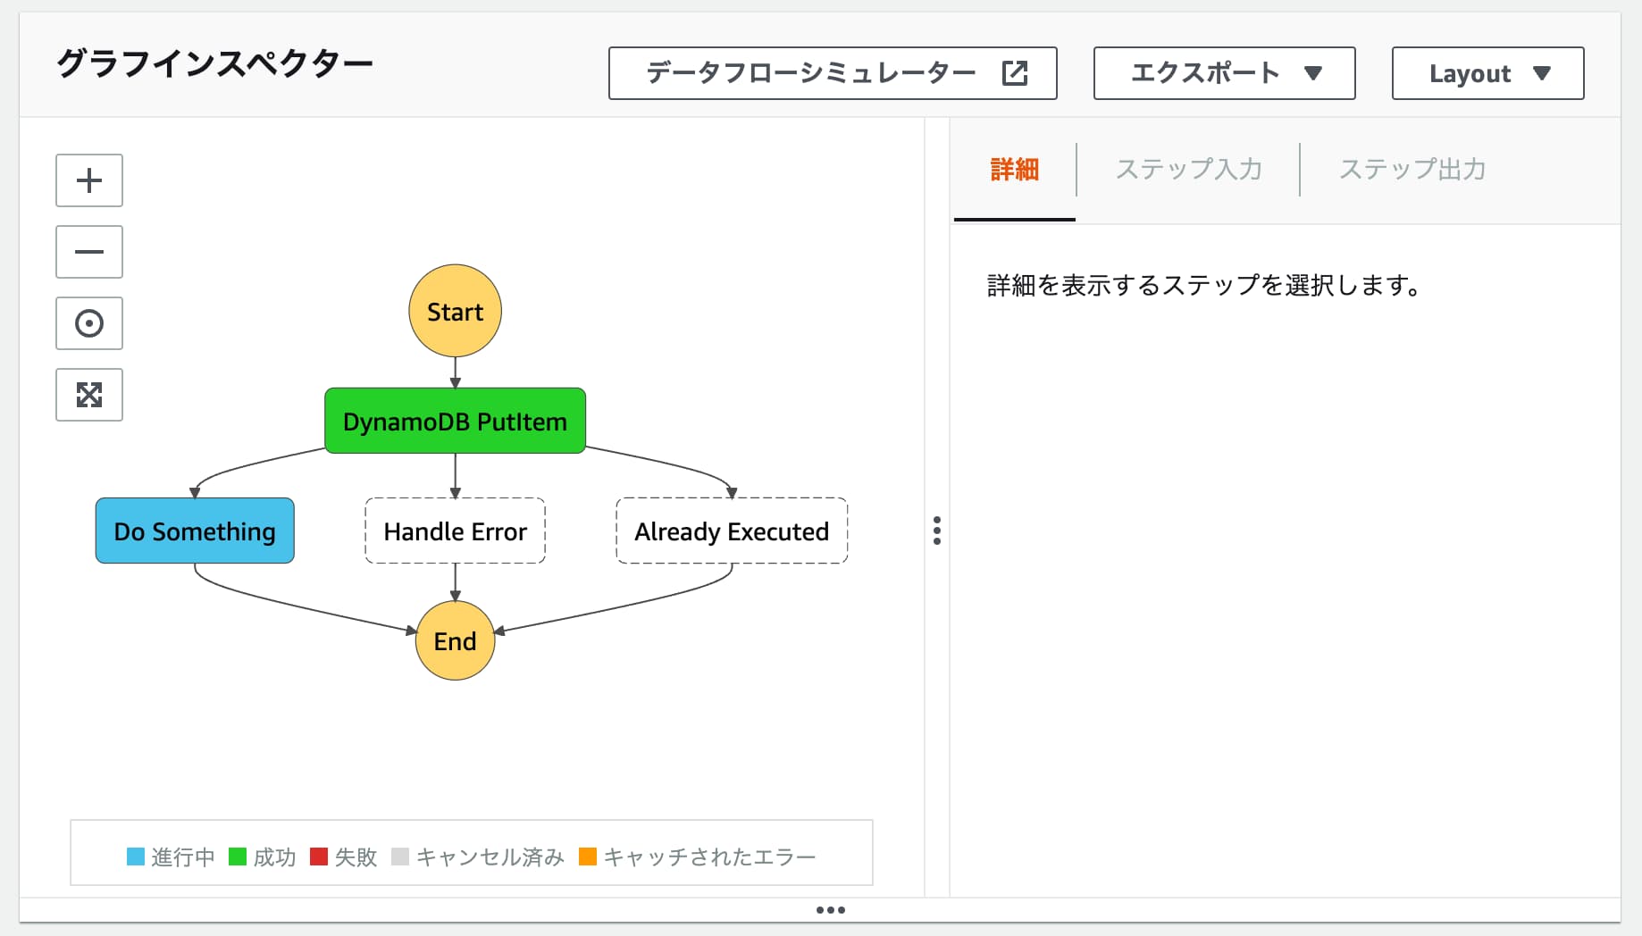This screenshot has width=1642, height=936.
Task: Click the 成功 green legend swatch
Action: 237,856
